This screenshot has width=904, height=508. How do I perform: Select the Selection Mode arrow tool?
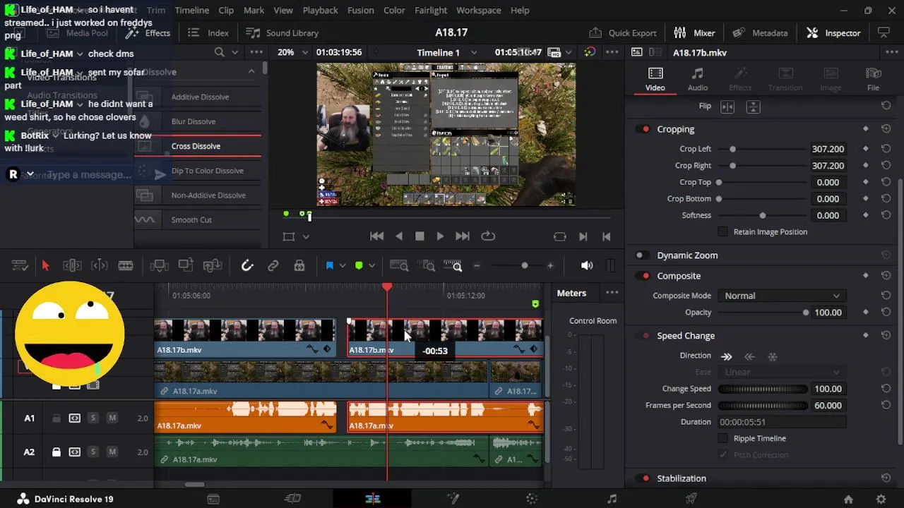coord(46,265)
